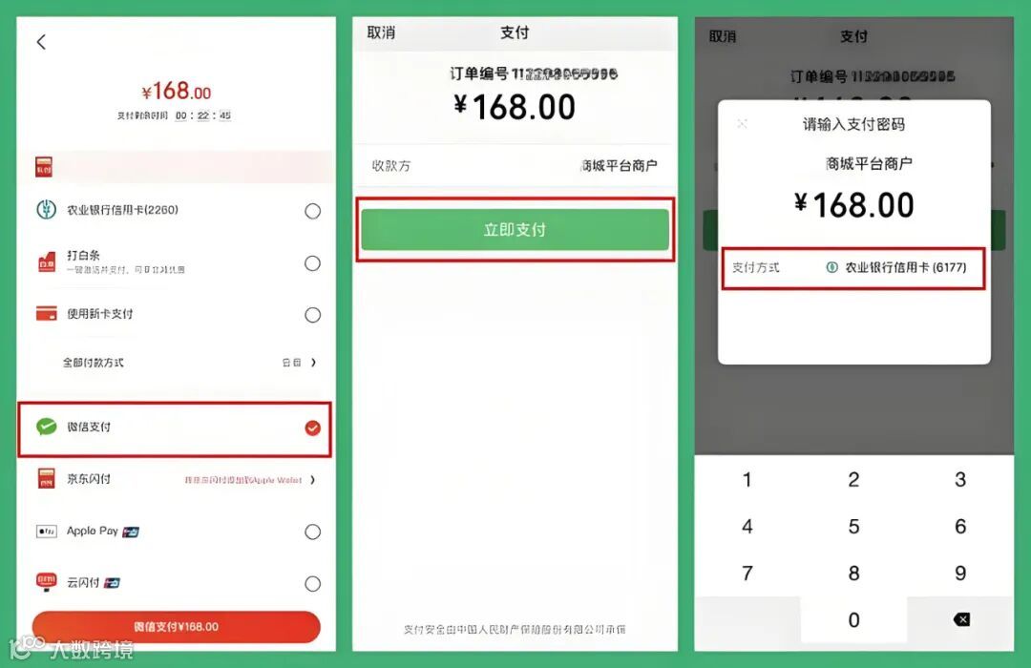
Task: Tap digit 5 on the password keypad
Action: pos(853,527)
